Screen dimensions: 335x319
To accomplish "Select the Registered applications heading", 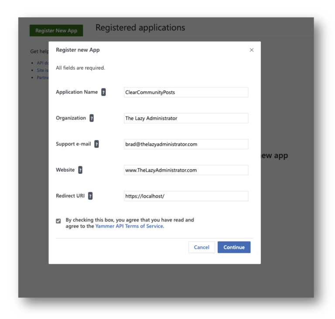I will point(140,27).
